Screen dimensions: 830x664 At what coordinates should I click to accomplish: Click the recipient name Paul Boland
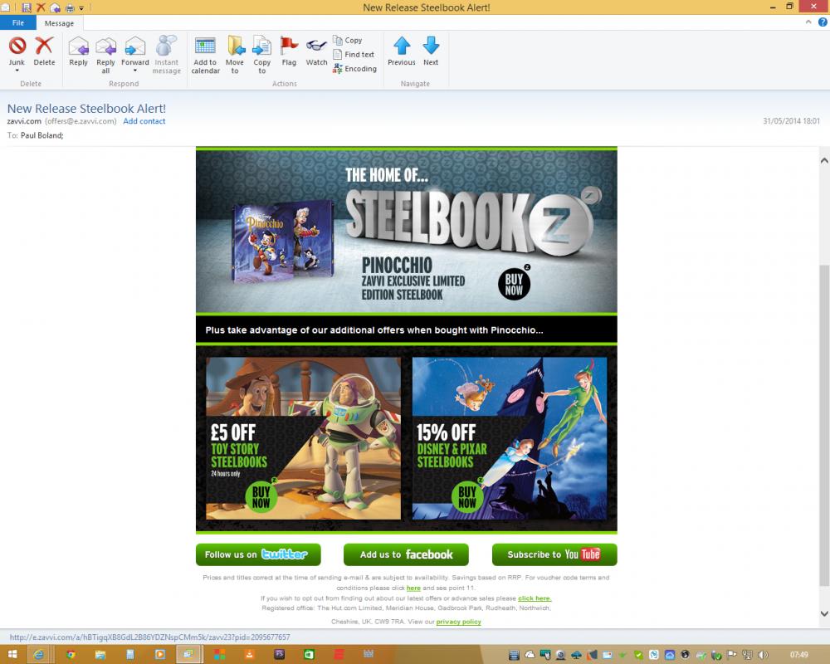41,135
